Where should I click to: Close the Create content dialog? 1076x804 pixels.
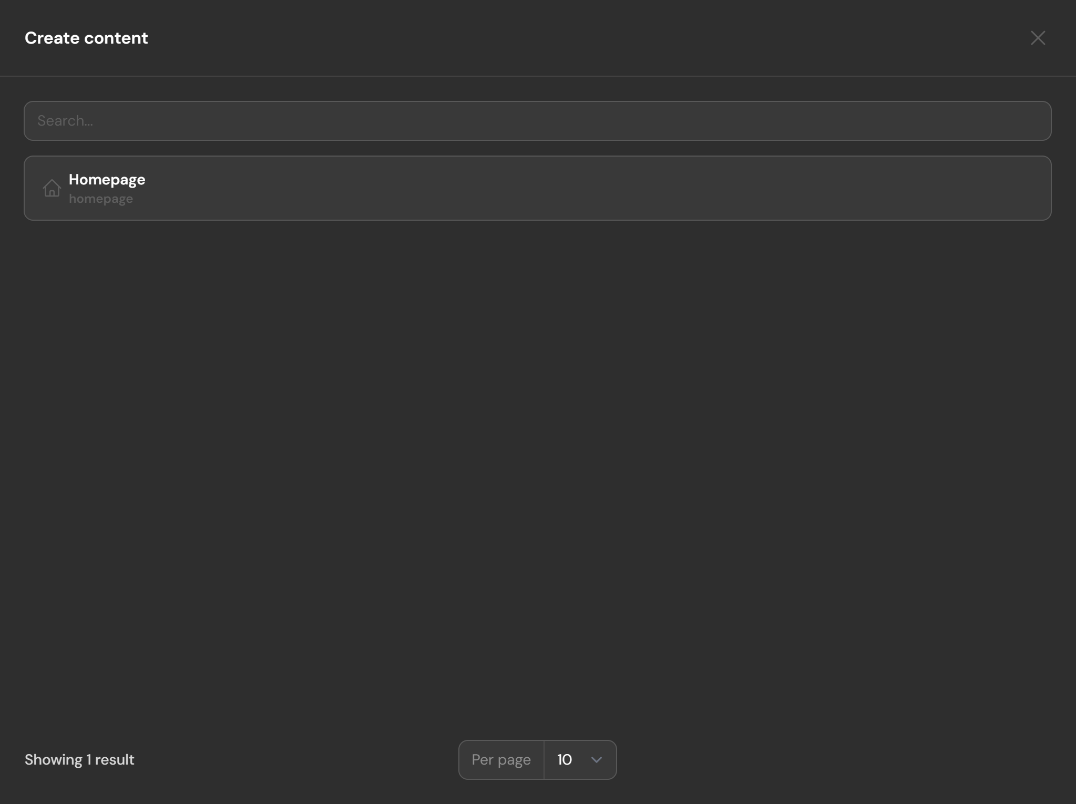(1038, 38)
